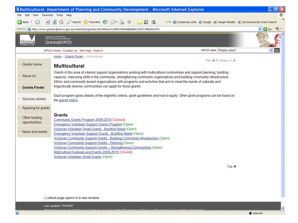Open the Edit menu
The image size is (298, 223).
[27, 15]
